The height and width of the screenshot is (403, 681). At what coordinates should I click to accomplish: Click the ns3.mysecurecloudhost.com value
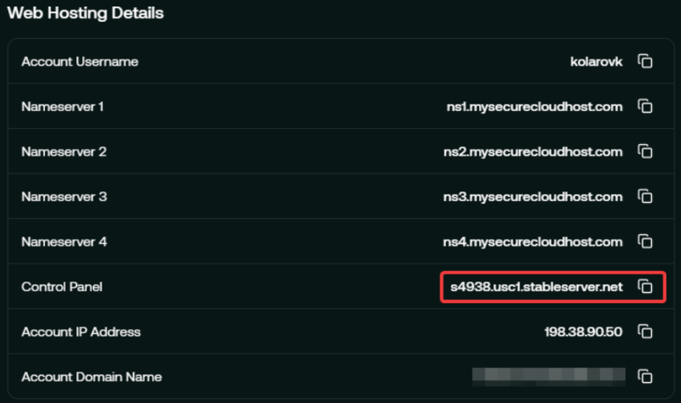(534, 197)
